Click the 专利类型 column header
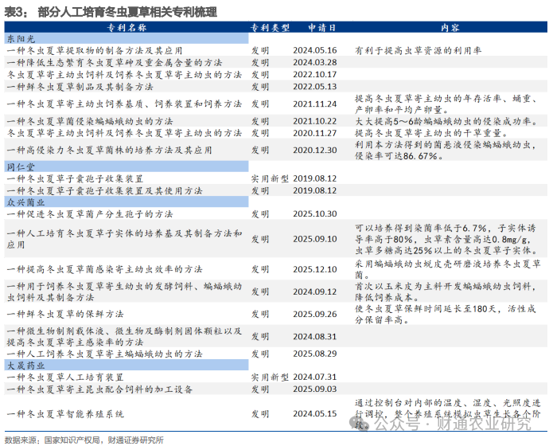 (x=270, y=27)
